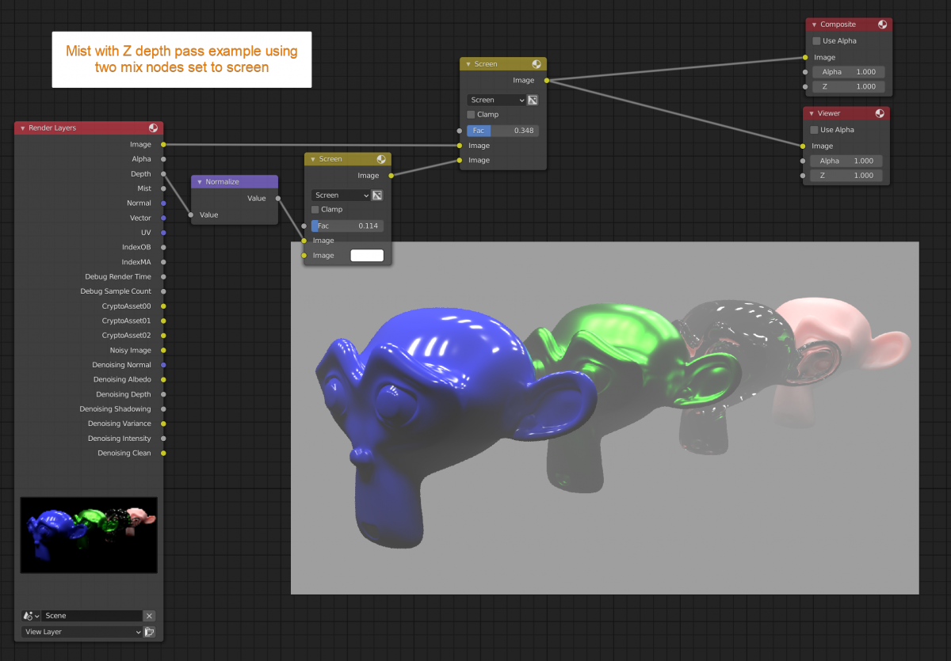Click the icon in the Render Layers node header
Viewport: 951px width, 661px height.
tap(154, 127)
